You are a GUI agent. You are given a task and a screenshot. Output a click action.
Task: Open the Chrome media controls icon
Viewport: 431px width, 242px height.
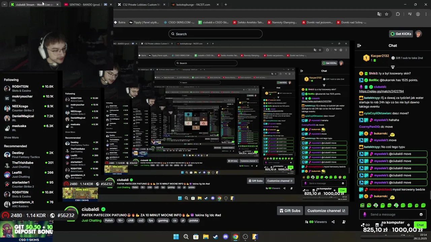point(410,14)
